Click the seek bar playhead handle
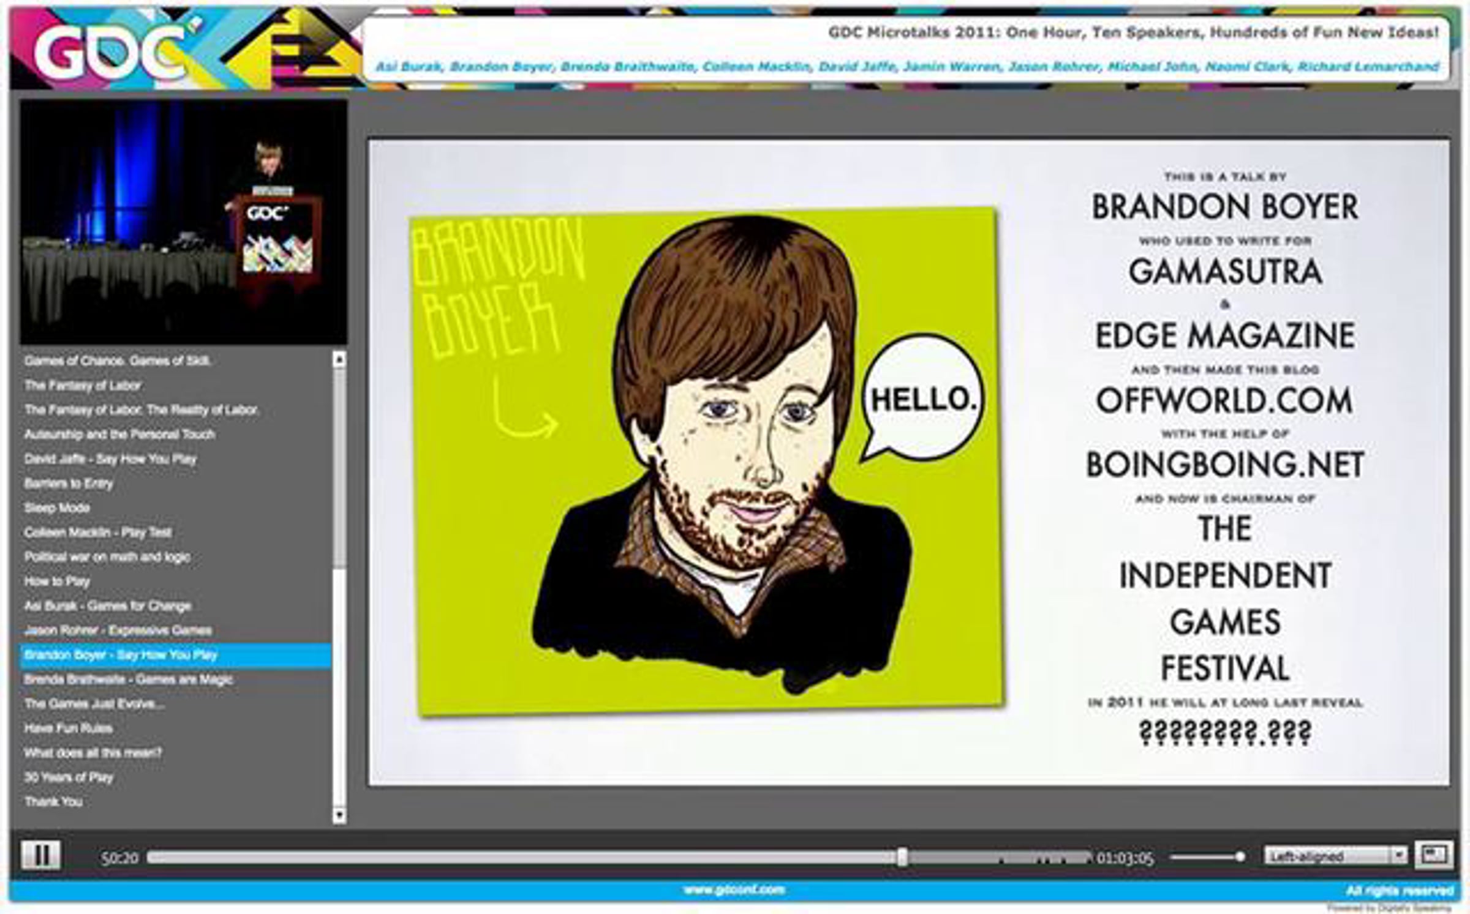Viewport: 1470px width, 914px height. [x=902, y=857]
